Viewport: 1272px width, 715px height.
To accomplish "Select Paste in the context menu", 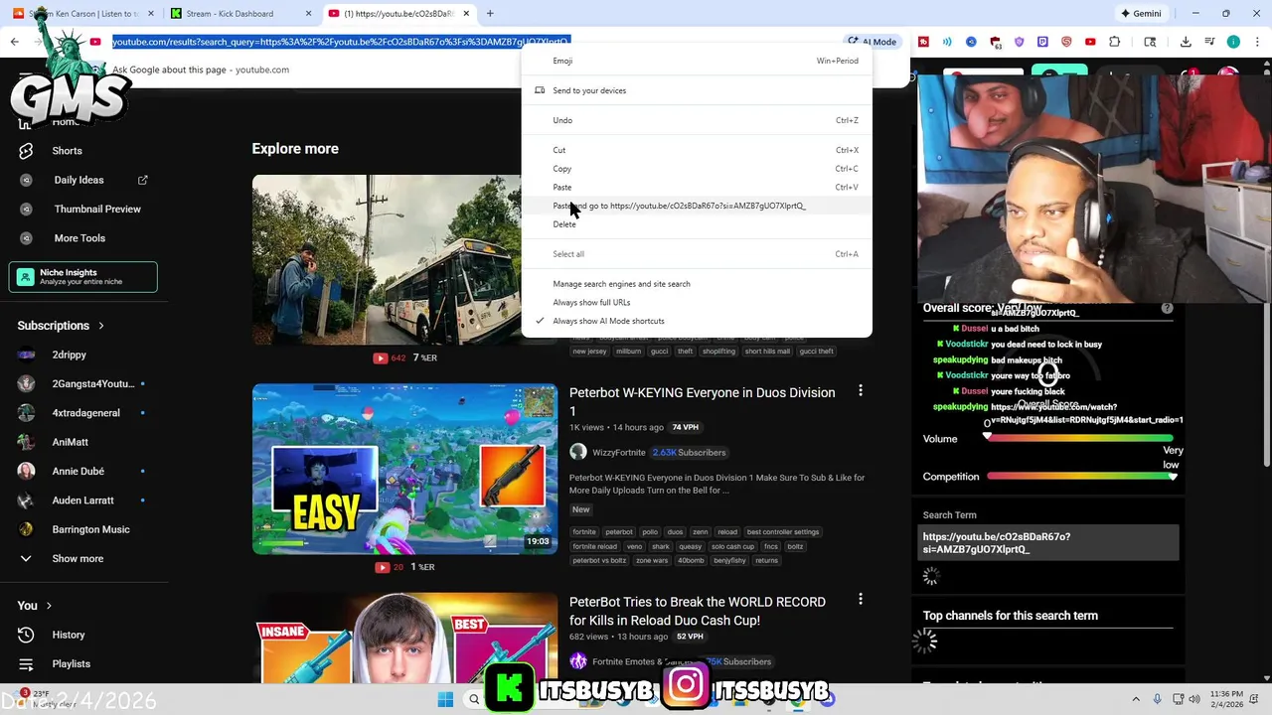I will 697,187.
